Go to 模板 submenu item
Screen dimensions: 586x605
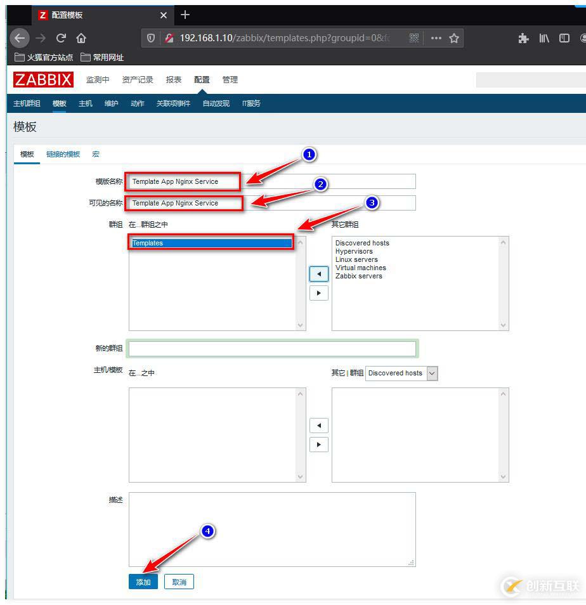[x=60, y=103]
